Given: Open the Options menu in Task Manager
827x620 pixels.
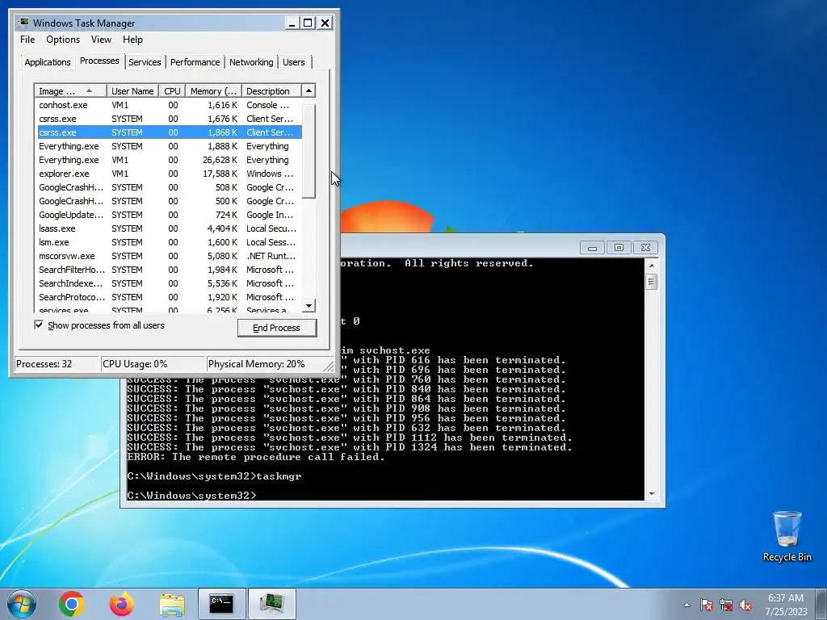Looking at the screenshot, I should pos(63,40).
